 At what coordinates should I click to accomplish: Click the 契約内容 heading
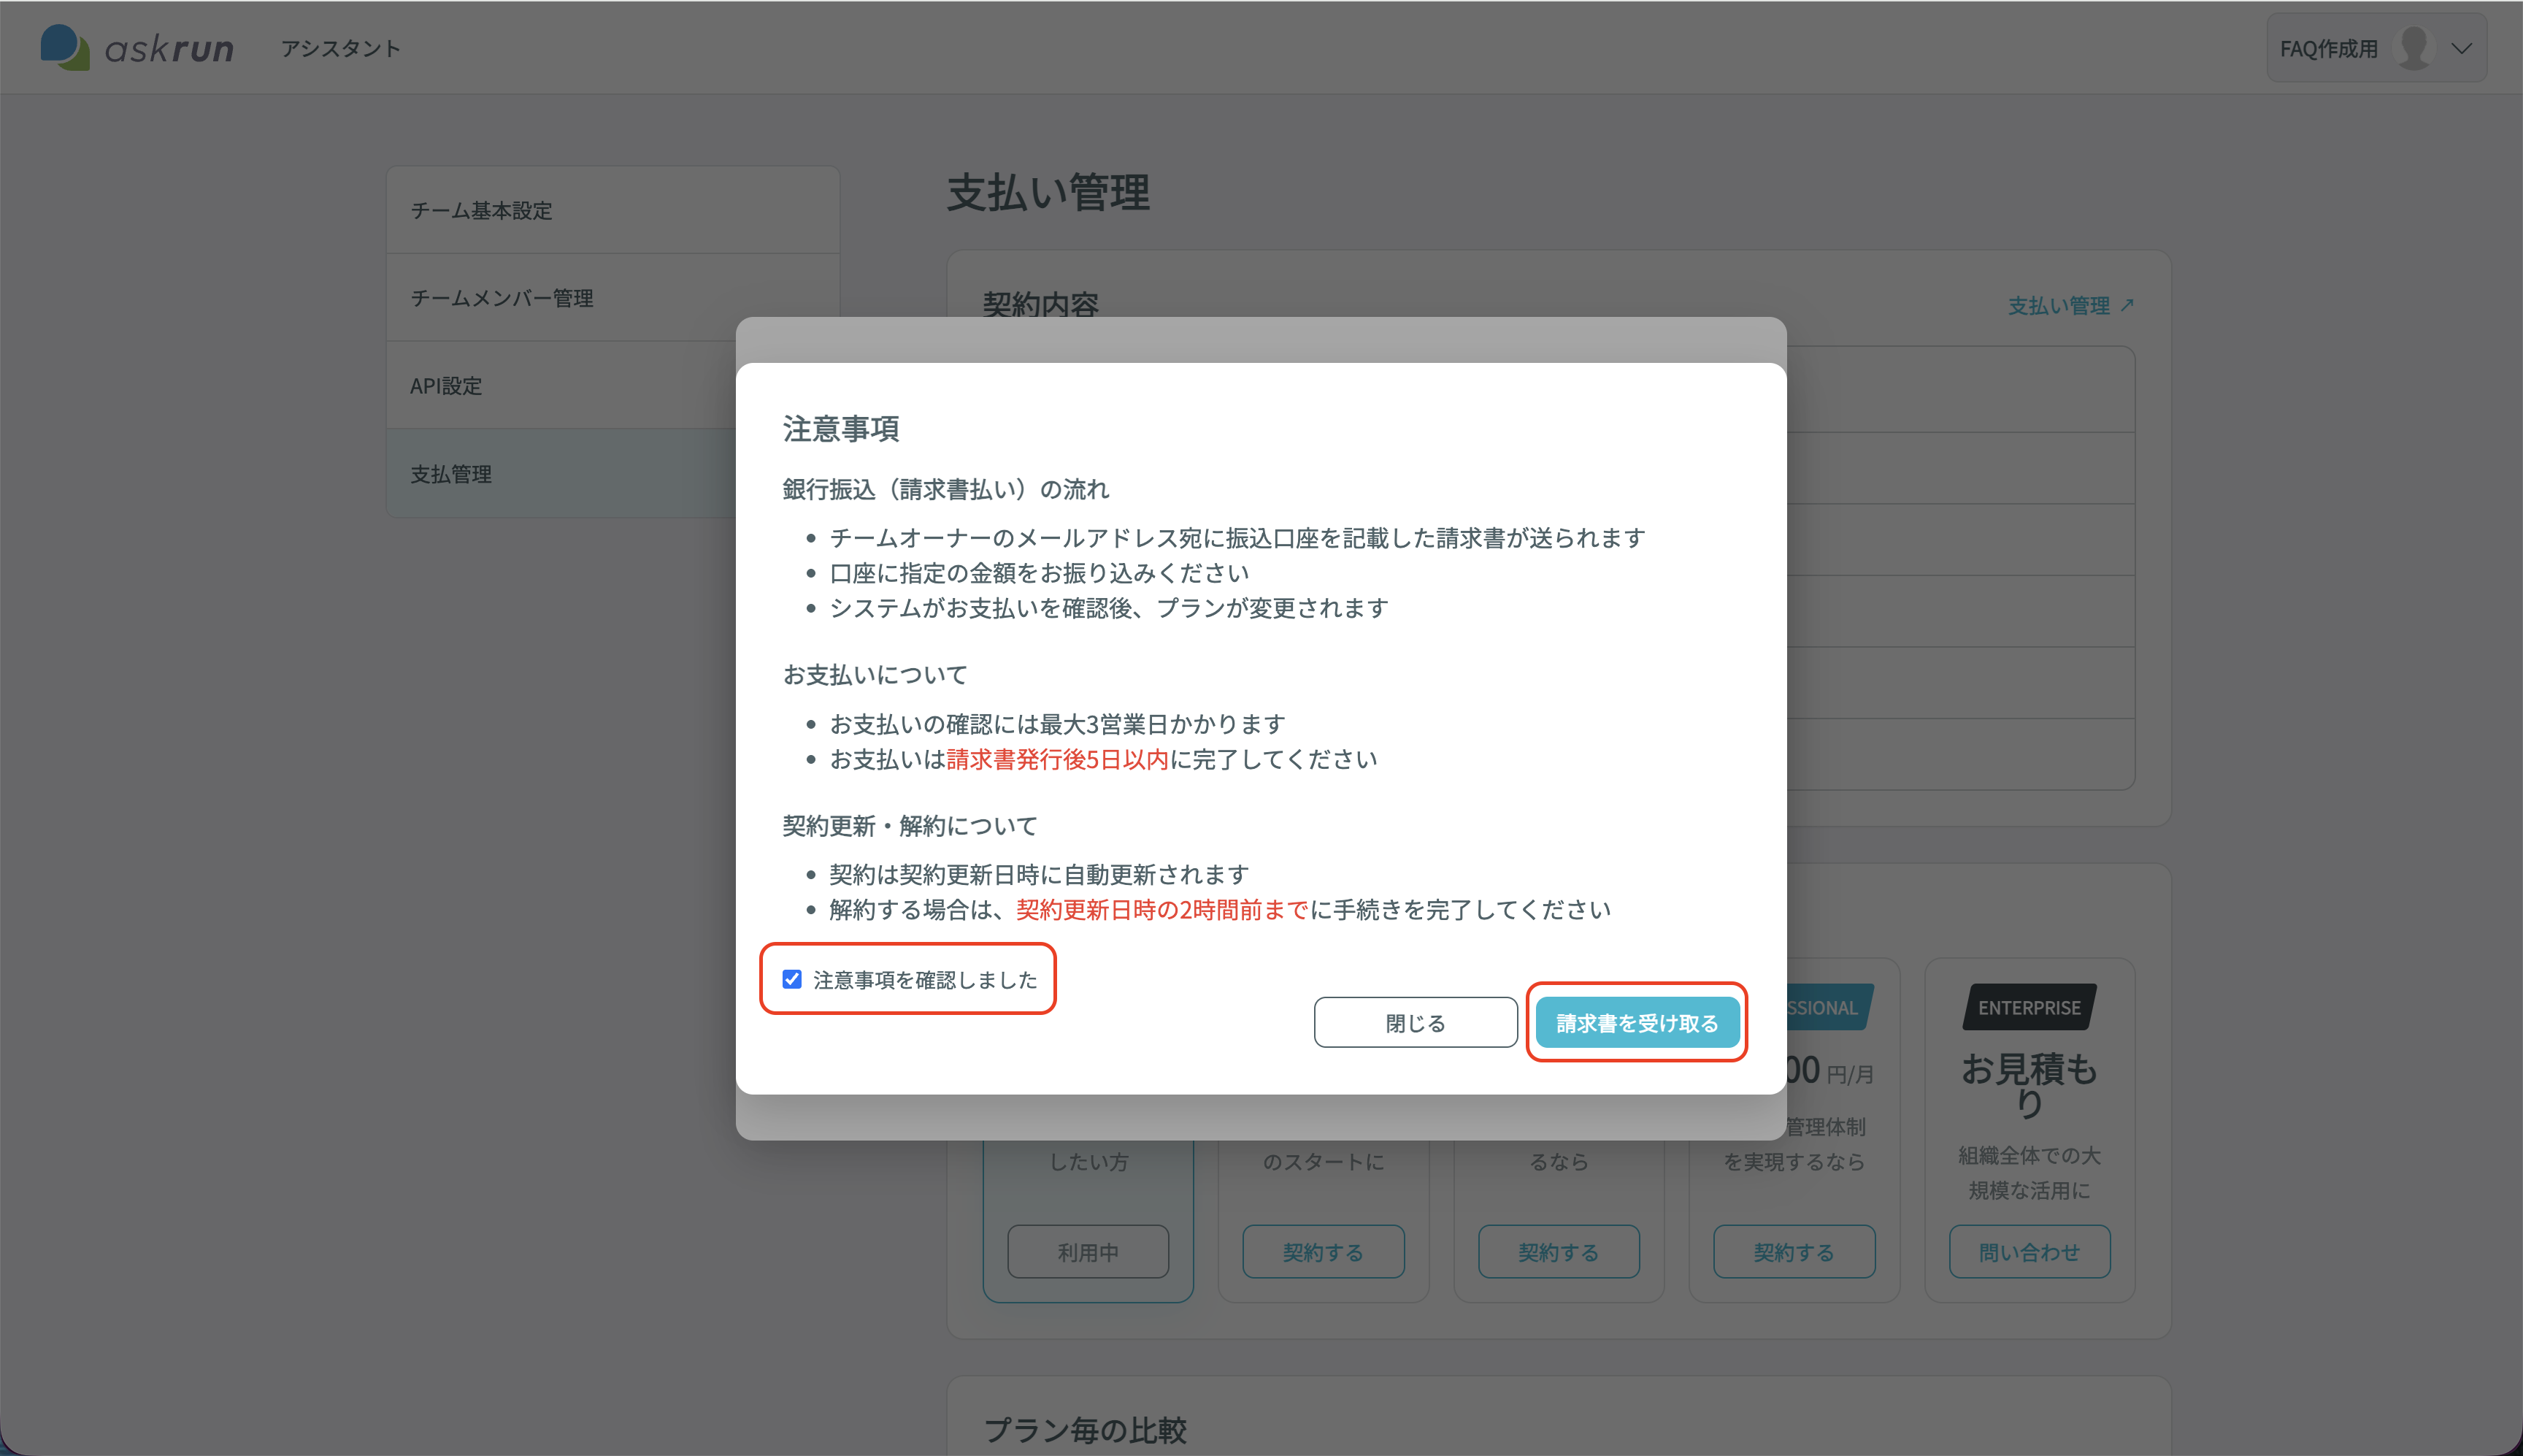click(1040, 304)
